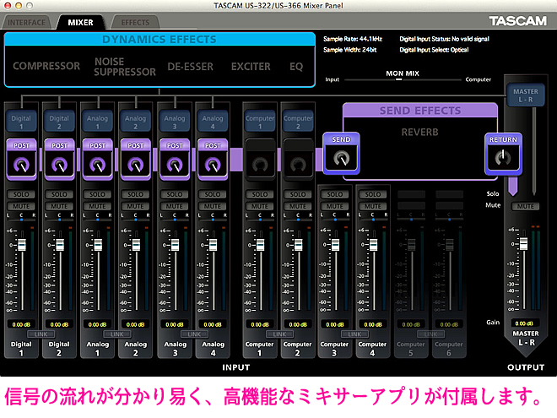Select the EQ effect
The image size is (557, 418).
coord(296,67)
